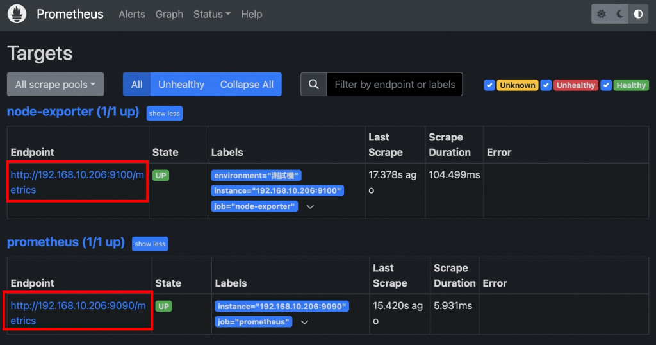Switch to light theme sun icon
656x345 pixels.
tap(601, 14)
